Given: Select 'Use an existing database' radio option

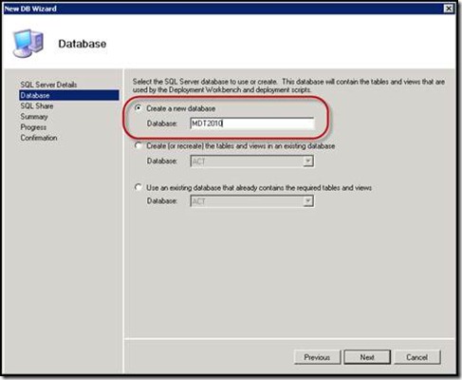Looking at the screenshot, I should pos(139,187).
